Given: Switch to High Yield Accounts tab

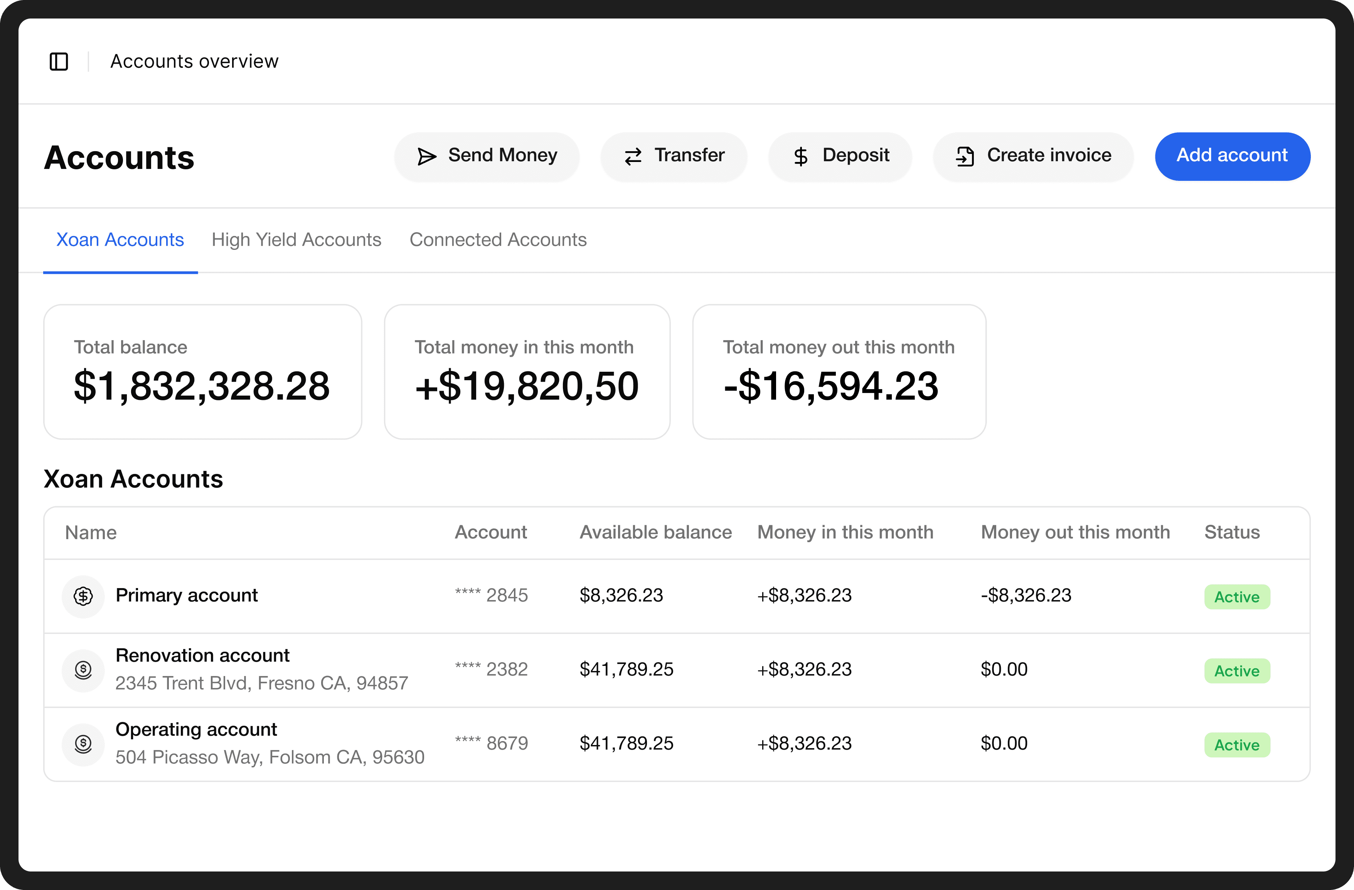Looking at the screenshot, I should [x=296, y=240].
